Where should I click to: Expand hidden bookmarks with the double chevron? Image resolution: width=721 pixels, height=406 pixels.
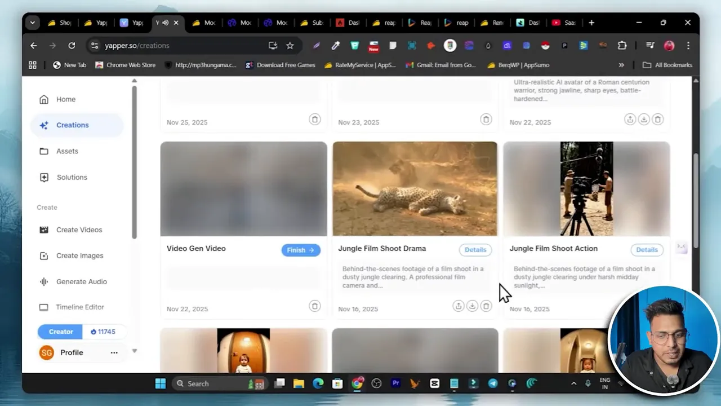(x=621, y=65)
